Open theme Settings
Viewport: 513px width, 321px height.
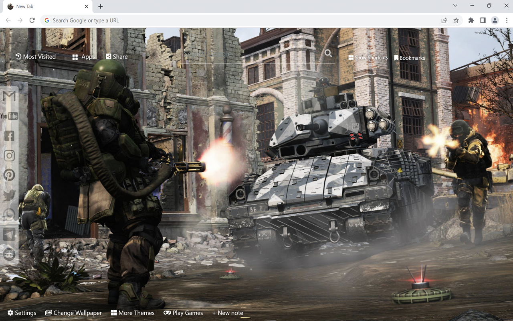(x=22, y=313)
